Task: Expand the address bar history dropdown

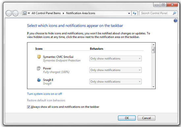Action: (129, 13)
